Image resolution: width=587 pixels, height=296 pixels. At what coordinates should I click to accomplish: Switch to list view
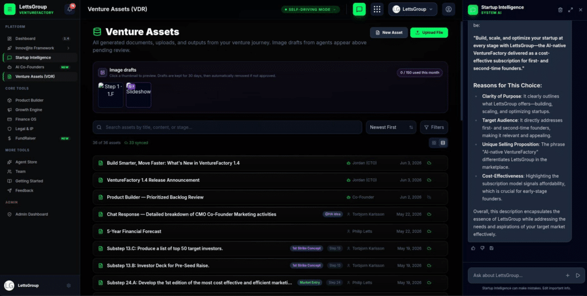(x=443, y=143)
